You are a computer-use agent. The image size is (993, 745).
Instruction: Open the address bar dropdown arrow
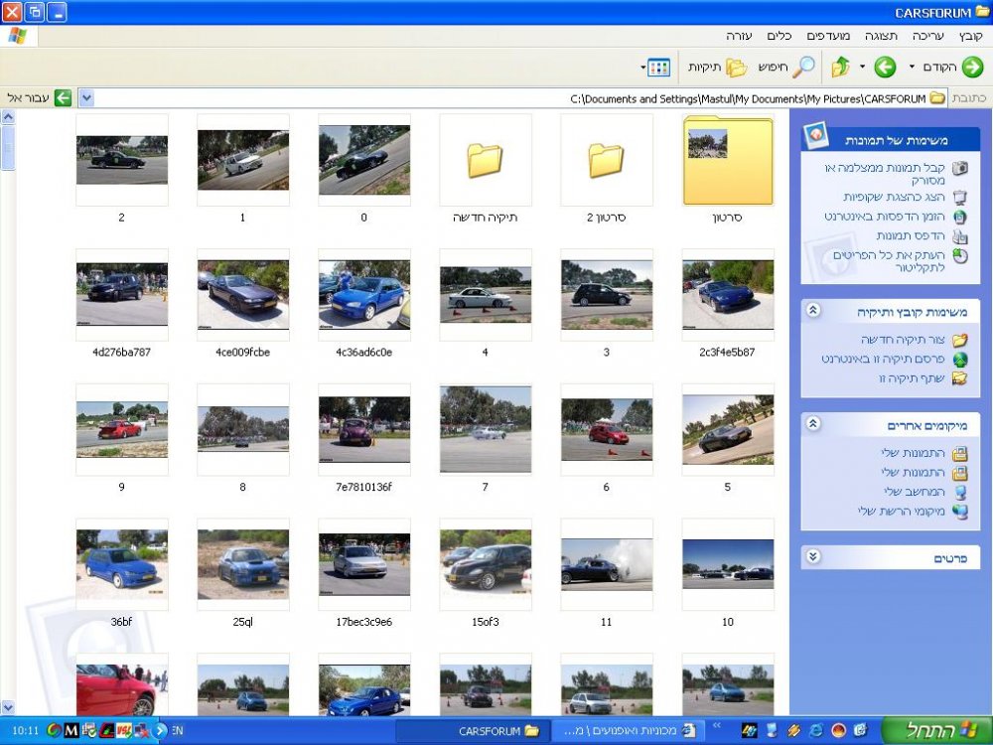86,98
